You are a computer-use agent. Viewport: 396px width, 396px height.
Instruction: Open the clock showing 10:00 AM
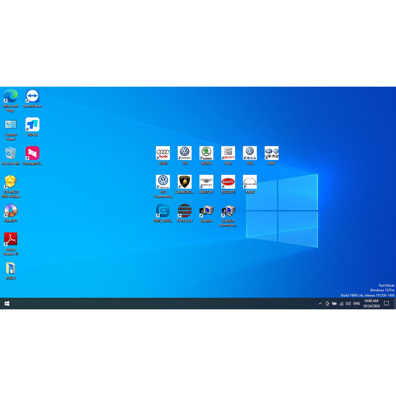(x=371, y=304)
